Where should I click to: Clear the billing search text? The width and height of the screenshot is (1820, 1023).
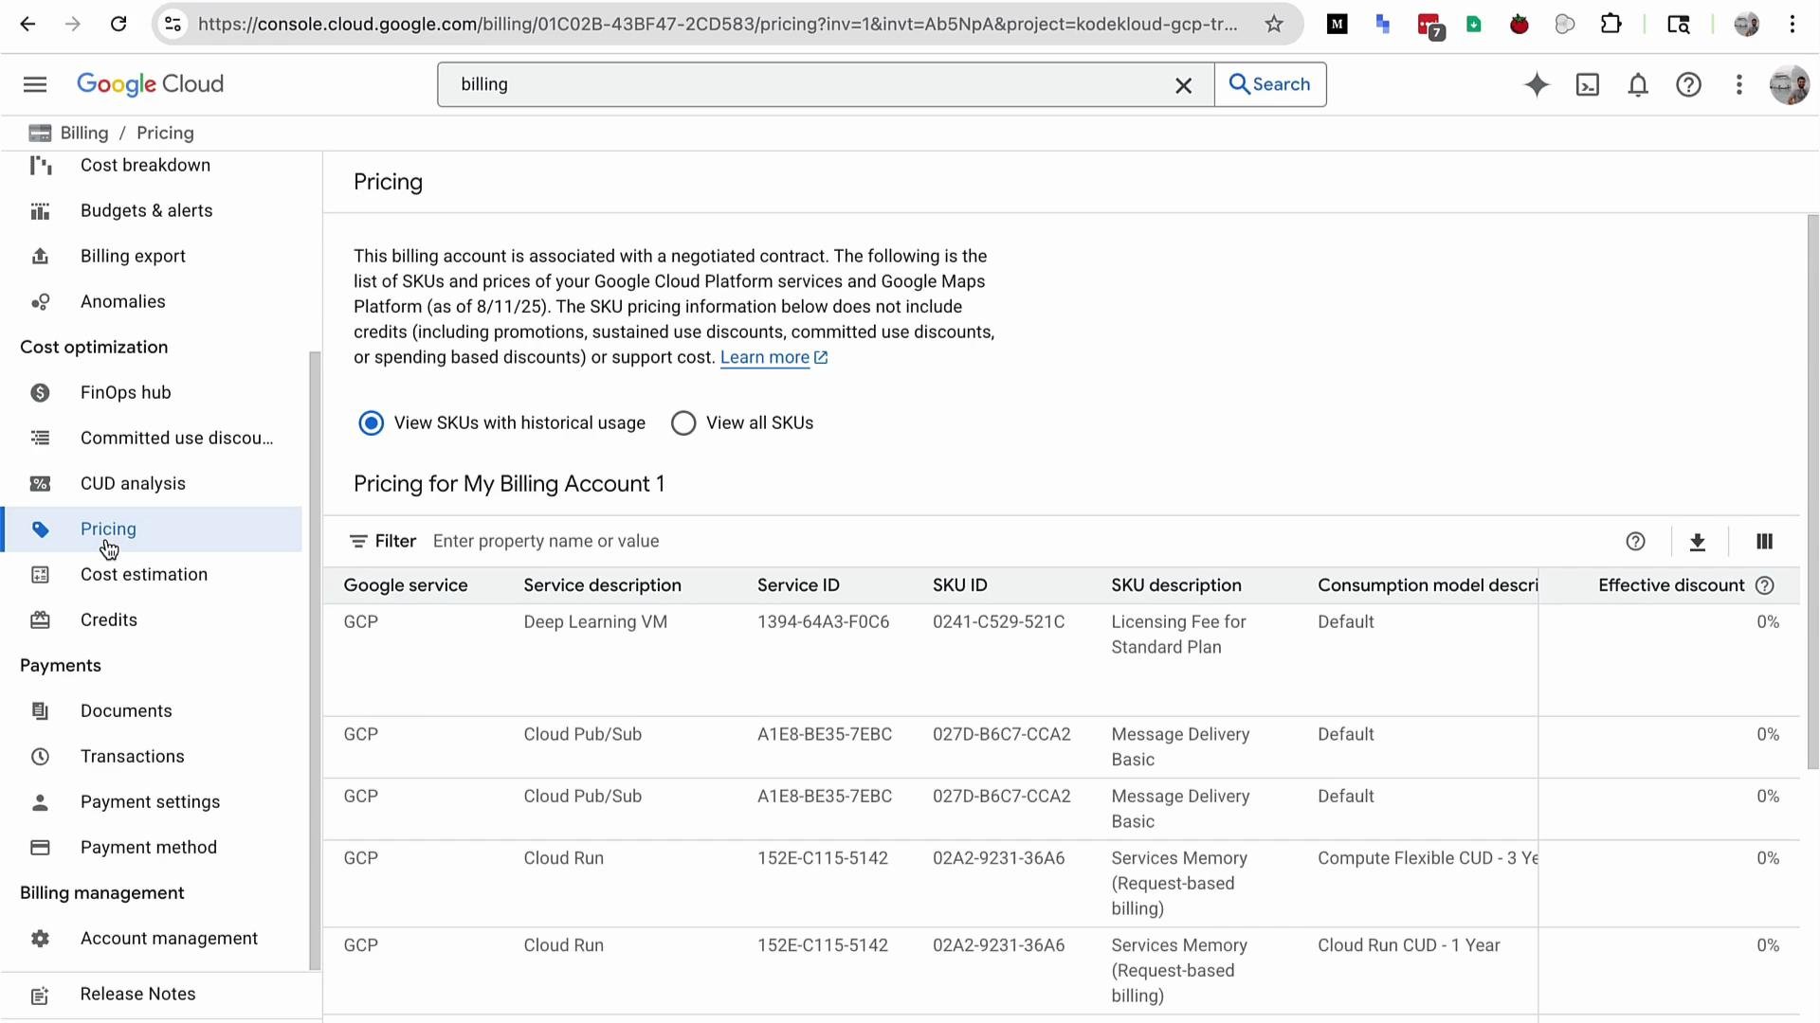click(1183, 85)
